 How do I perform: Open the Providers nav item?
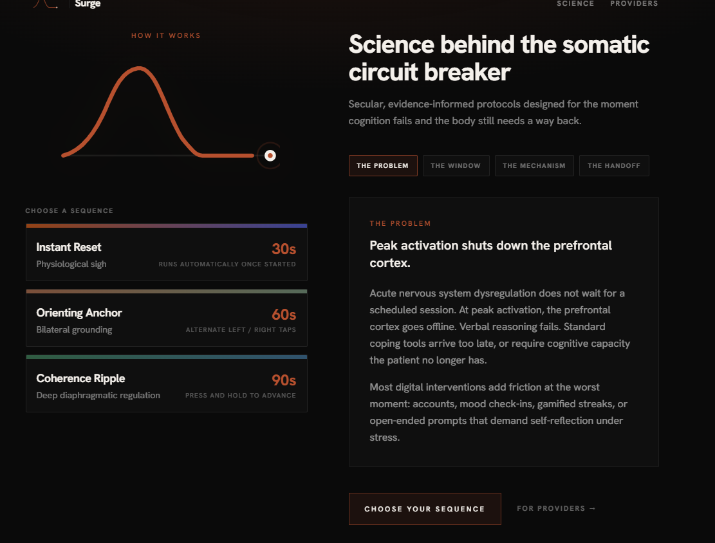coord(634,4)
